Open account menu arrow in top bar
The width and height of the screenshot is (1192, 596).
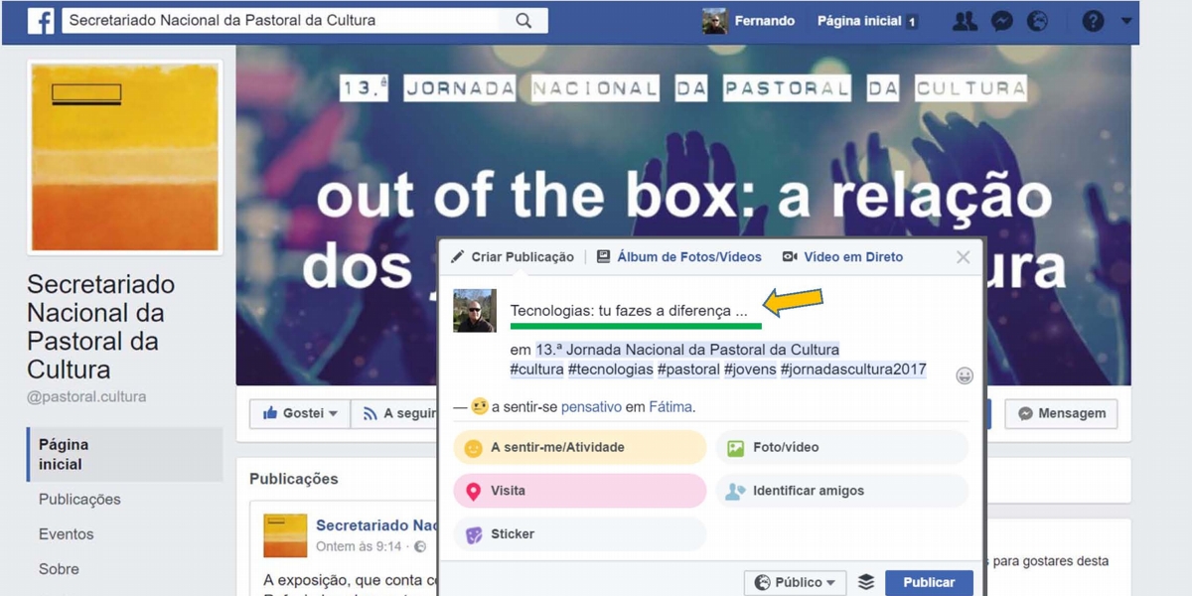(x=1126, y=21)
